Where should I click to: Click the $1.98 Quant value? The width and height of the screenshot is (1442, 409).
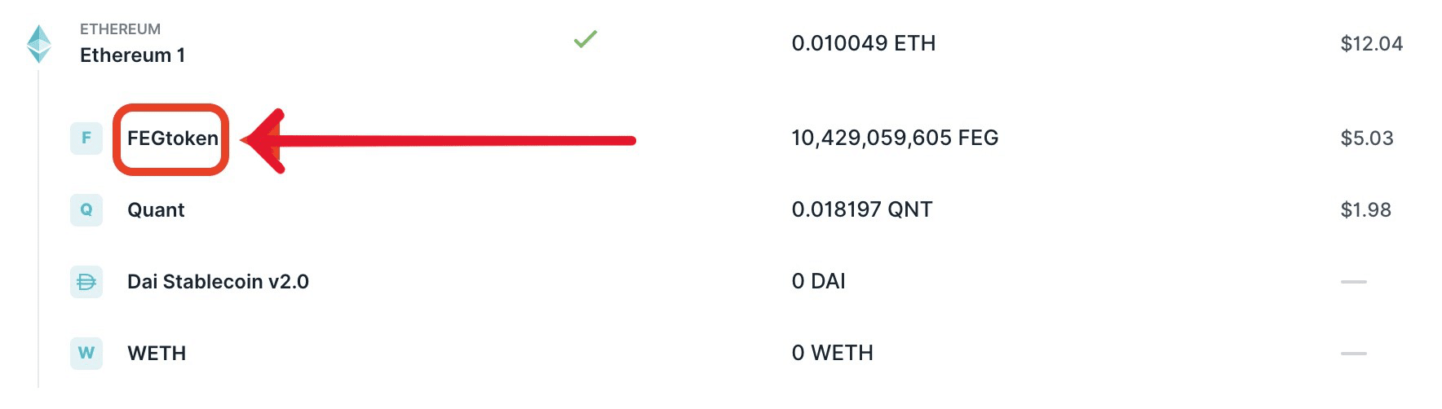(1365, 210)
